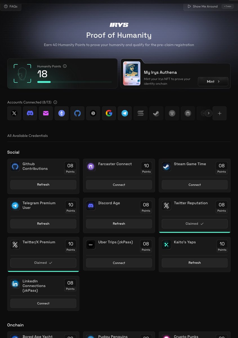This screenshot has width=238, height=338.
Task: Click the Farcaster Connect card icon
Action: pyautogui.click(x=91, y=166)
